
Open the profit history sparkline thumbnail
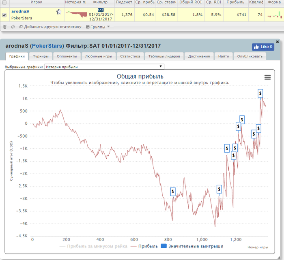(x=76, y=14)
